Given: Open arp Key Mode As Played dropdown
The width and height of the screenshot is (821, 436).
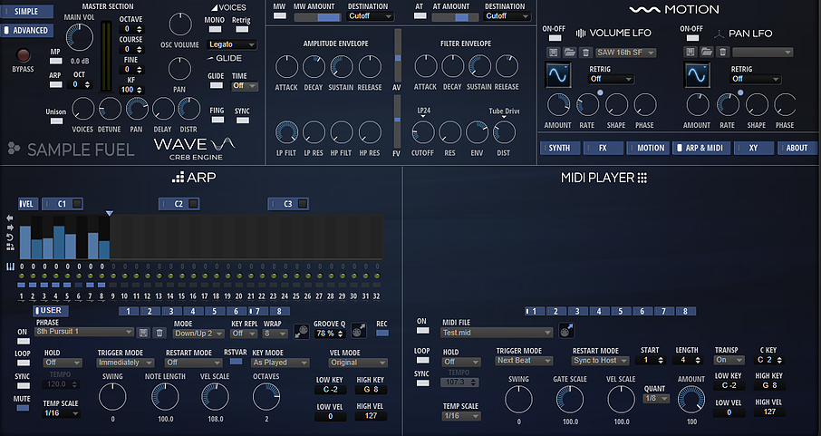Looking at the screenshot, I should [x=280, y=363].
